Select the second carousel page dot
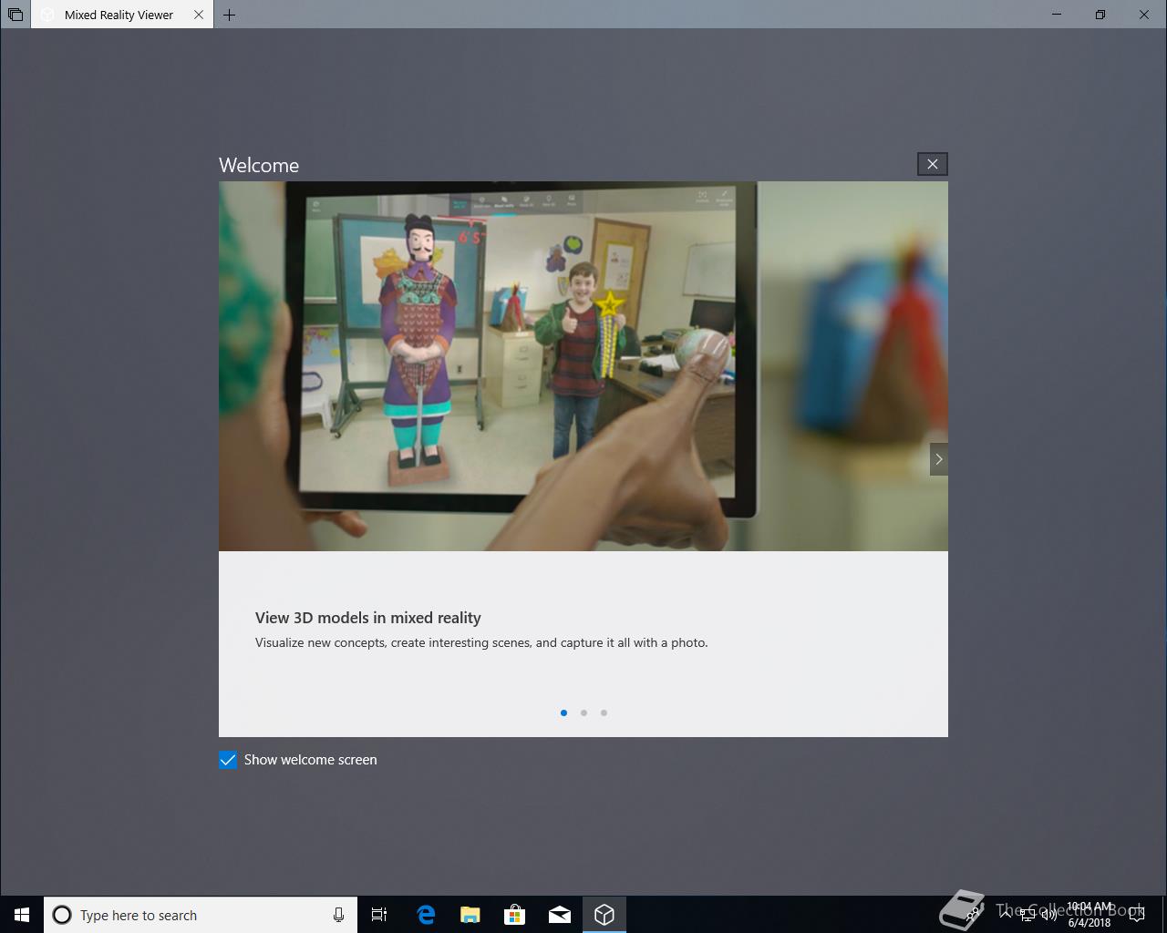 click(583, 713)
